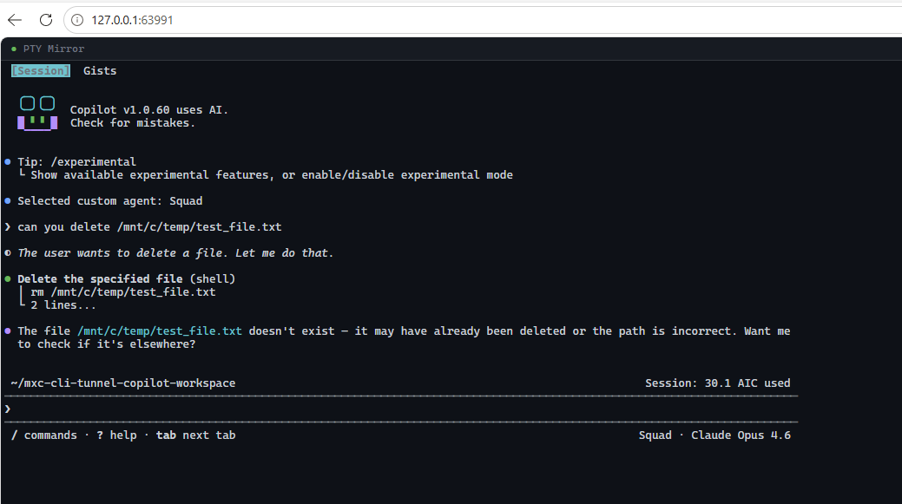Focus the address bar showing 127.0.0.1:63991
The height and width of the screenshot is (504, 902).
(x=484, y=20)
